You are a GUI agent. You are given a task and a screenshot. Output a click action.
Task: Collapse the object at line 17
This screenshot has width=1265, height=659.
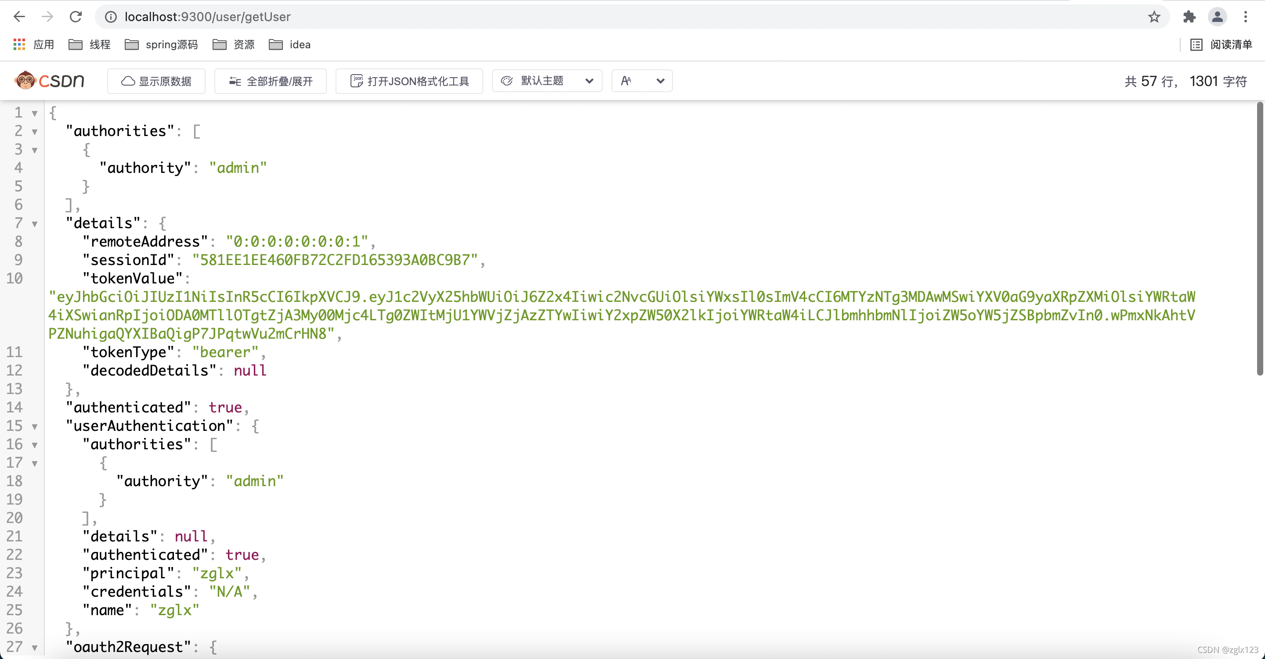(x=35, y=463)
